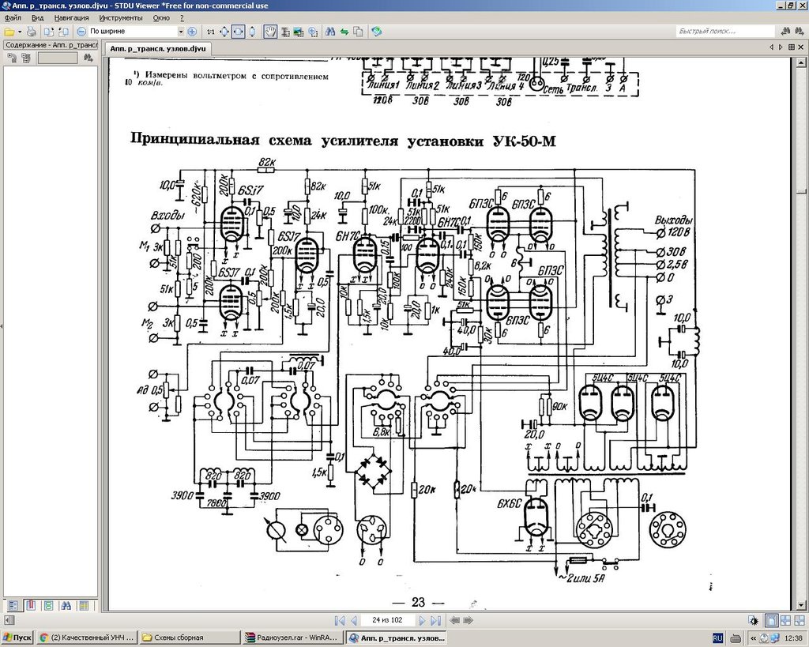
Task: Click the Open file folder icon
Action: [x=9, y=32]
